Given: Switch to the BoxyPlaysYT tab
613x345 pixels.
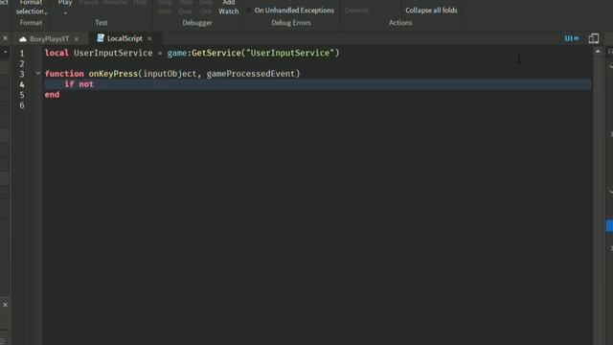Looking at the screenshot, I should pos(49,38).
